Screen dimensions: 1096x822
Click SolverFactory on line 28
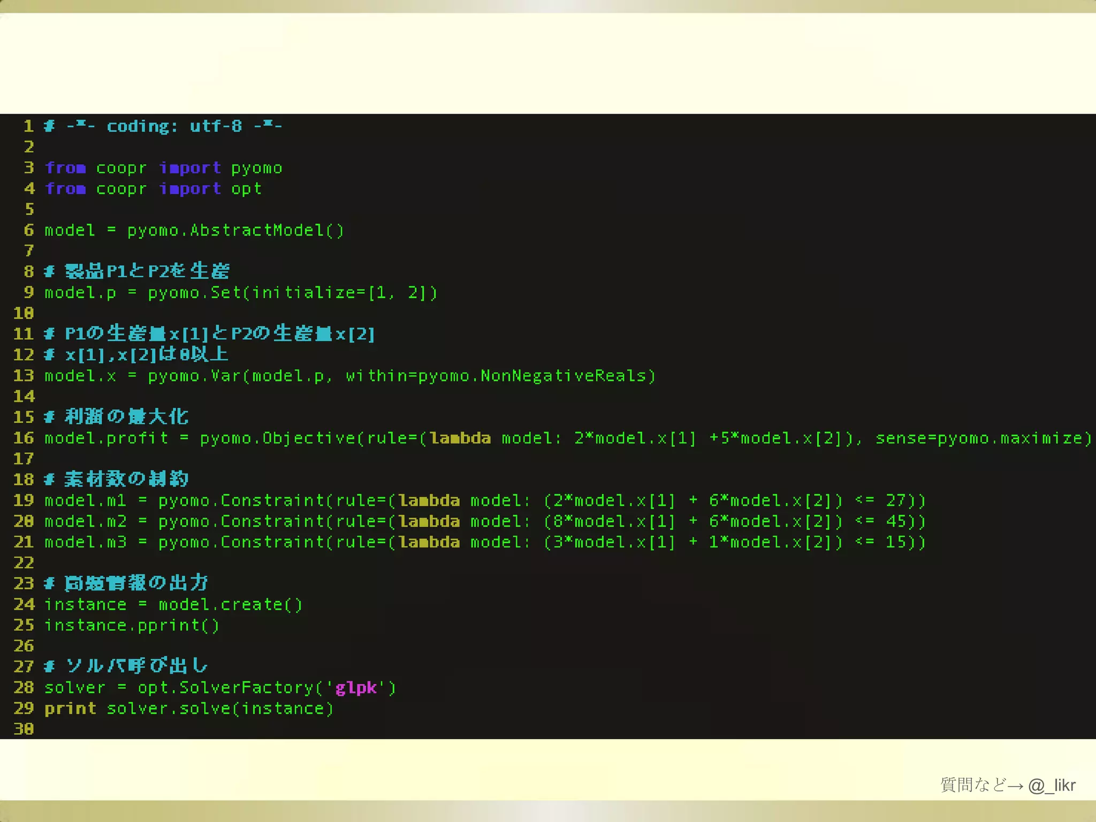click(x=246, y=688)
